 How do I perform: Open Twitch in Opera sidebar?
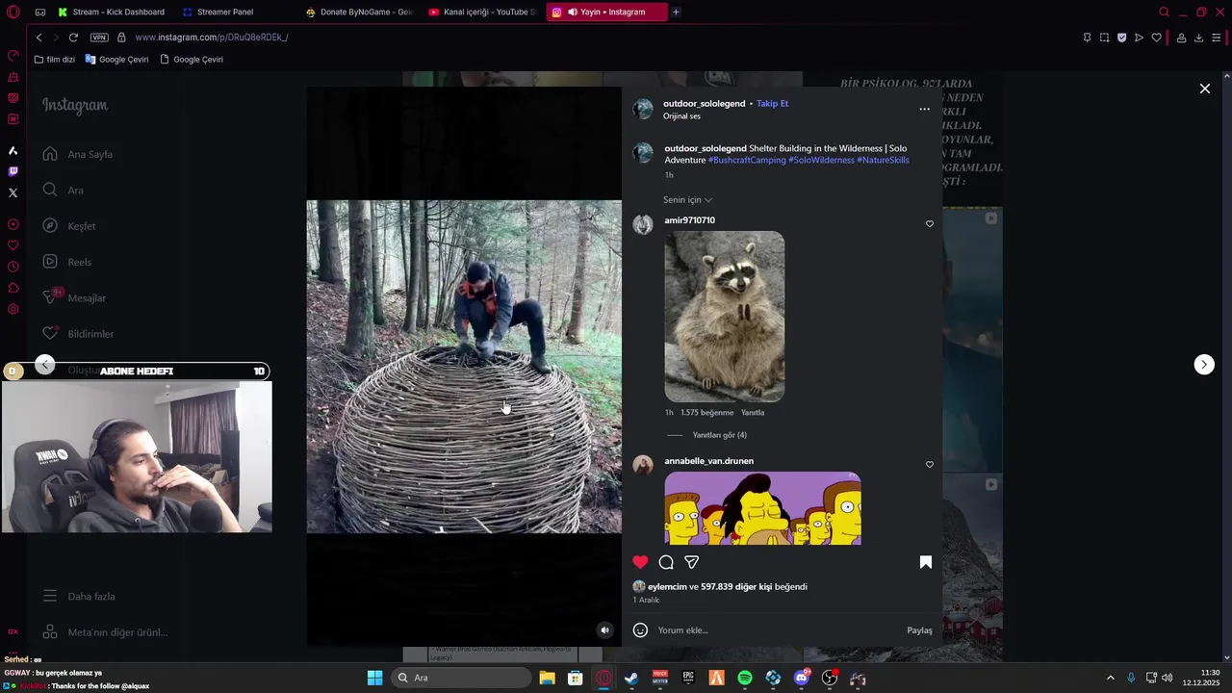(x=13, y=171)
